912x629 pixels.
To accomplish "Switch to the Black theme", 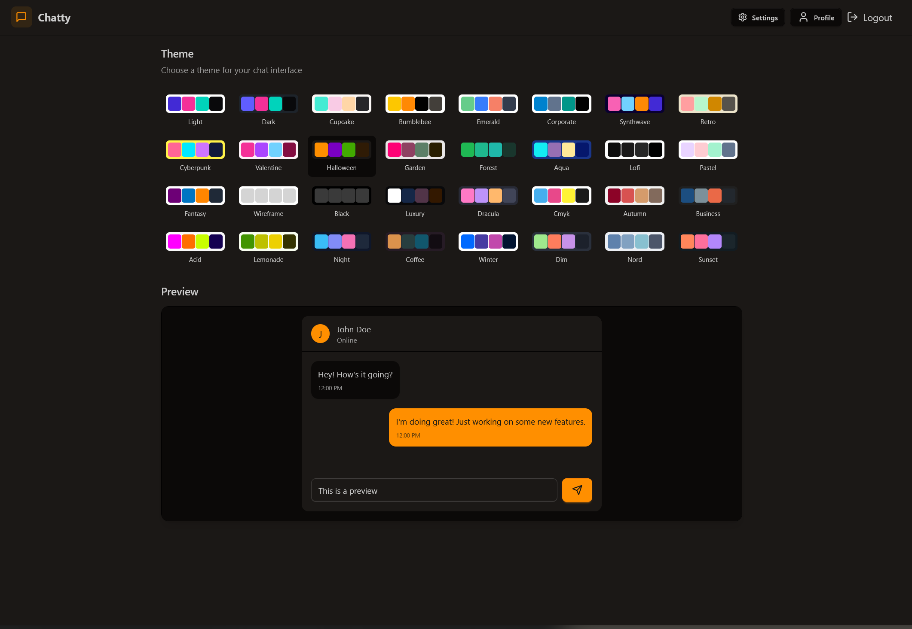I will [342, 202].
